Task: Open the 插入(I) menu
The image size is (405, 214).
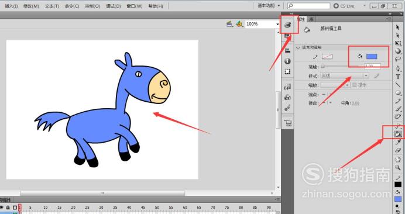Action: [x=11, y=6]
